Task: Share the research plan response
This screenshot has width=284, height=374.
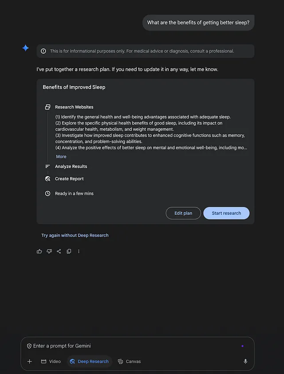Action: click(59, 251)
